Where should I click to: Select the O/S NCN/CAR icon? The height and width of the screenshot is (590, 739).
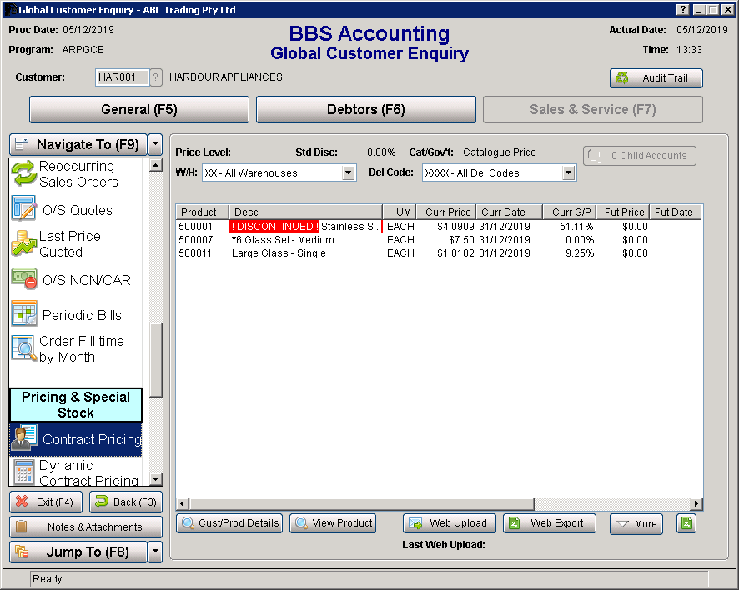pos(23,280)
